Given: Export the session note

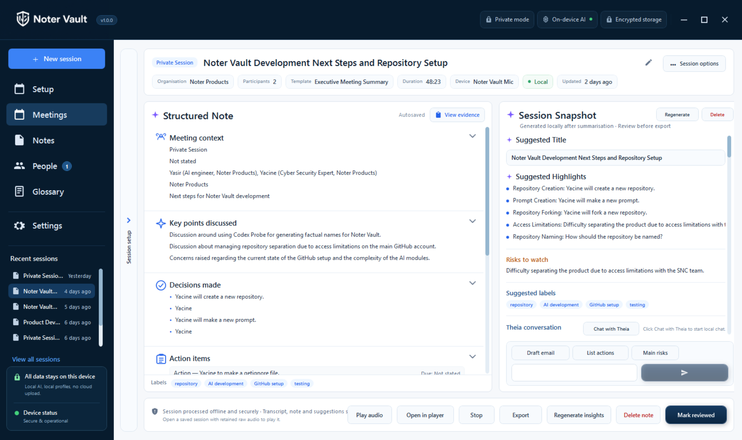Looking at the screenshot, I should [521, 415].
